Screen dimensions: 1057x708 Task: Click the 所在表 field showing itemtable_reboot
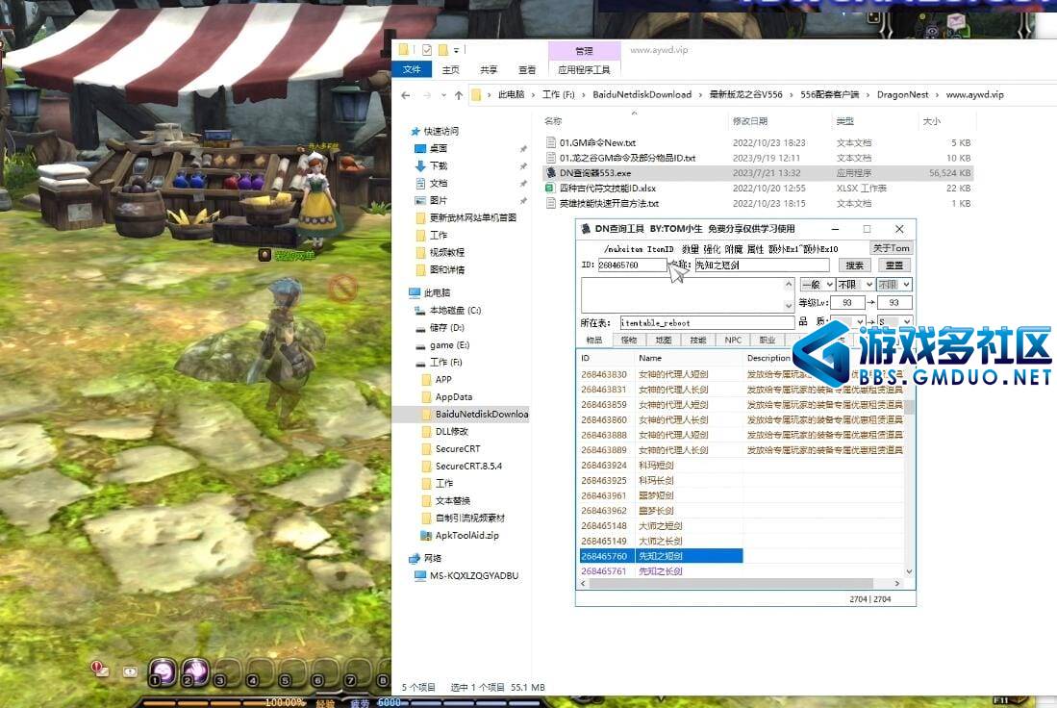coord(707,322)
